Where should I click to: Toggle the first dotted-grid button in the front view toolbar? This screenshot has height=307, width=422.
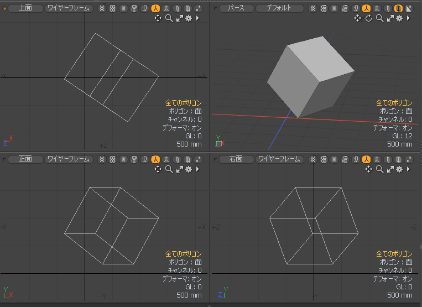pos(102,159)
